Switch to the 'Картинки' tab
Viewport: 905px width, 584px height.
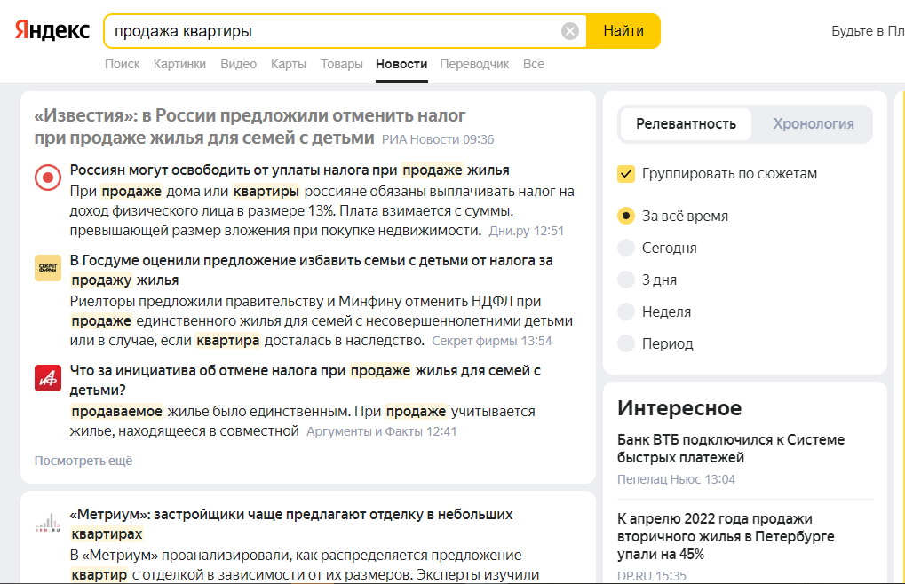tap(179, 64)
